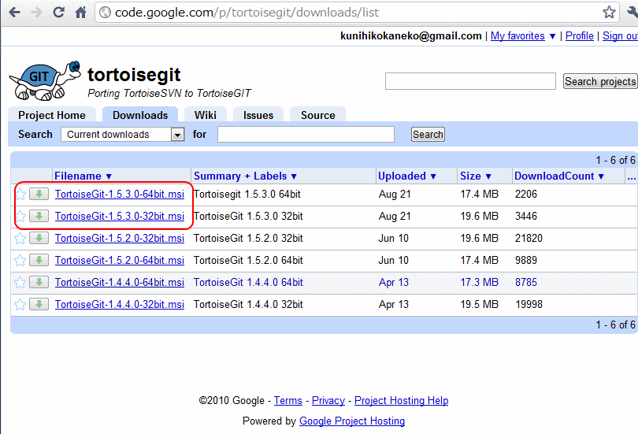
Task: Reload the page with the refresh icon
Action: pyautogui.click(x=58, y=12)
